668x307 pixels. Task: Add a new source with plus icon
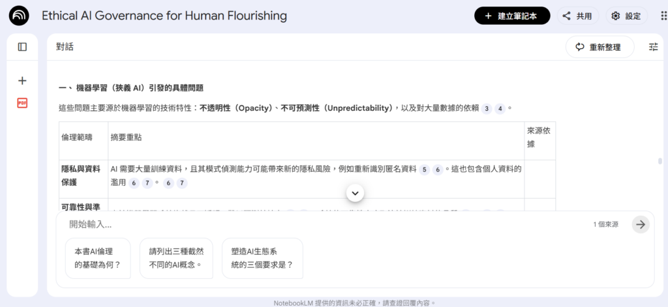(x=22, y=80)
